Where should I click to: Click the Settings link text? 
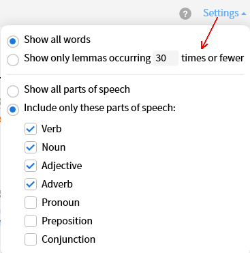221,13
